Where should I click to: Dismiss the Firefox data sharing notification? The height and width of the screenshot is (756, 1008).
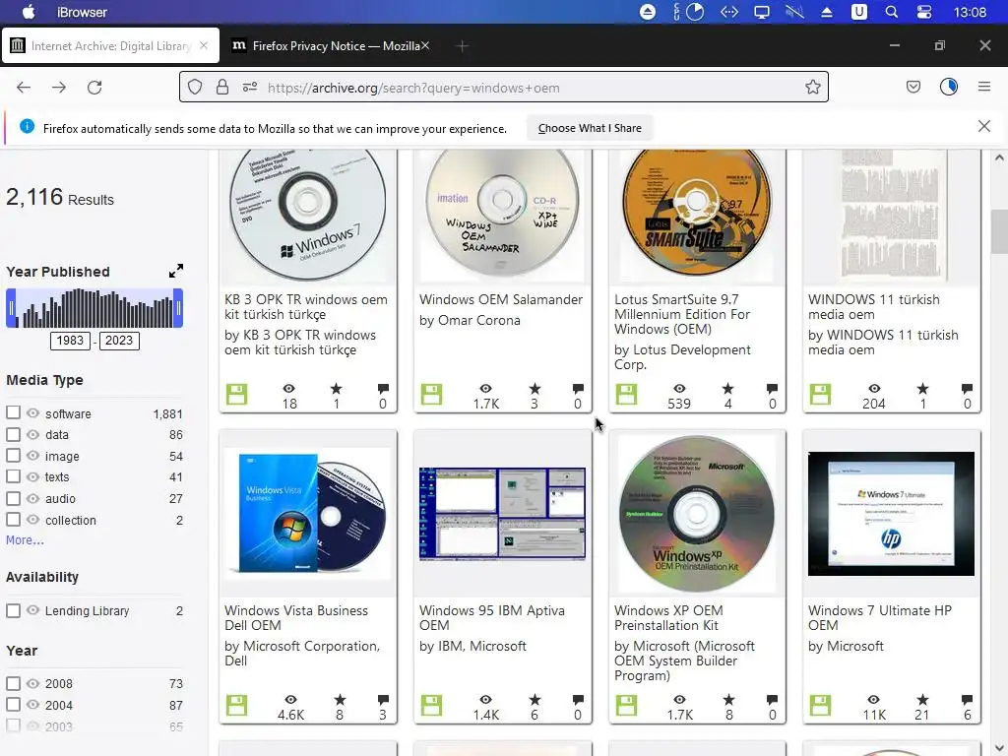[984, 126]
